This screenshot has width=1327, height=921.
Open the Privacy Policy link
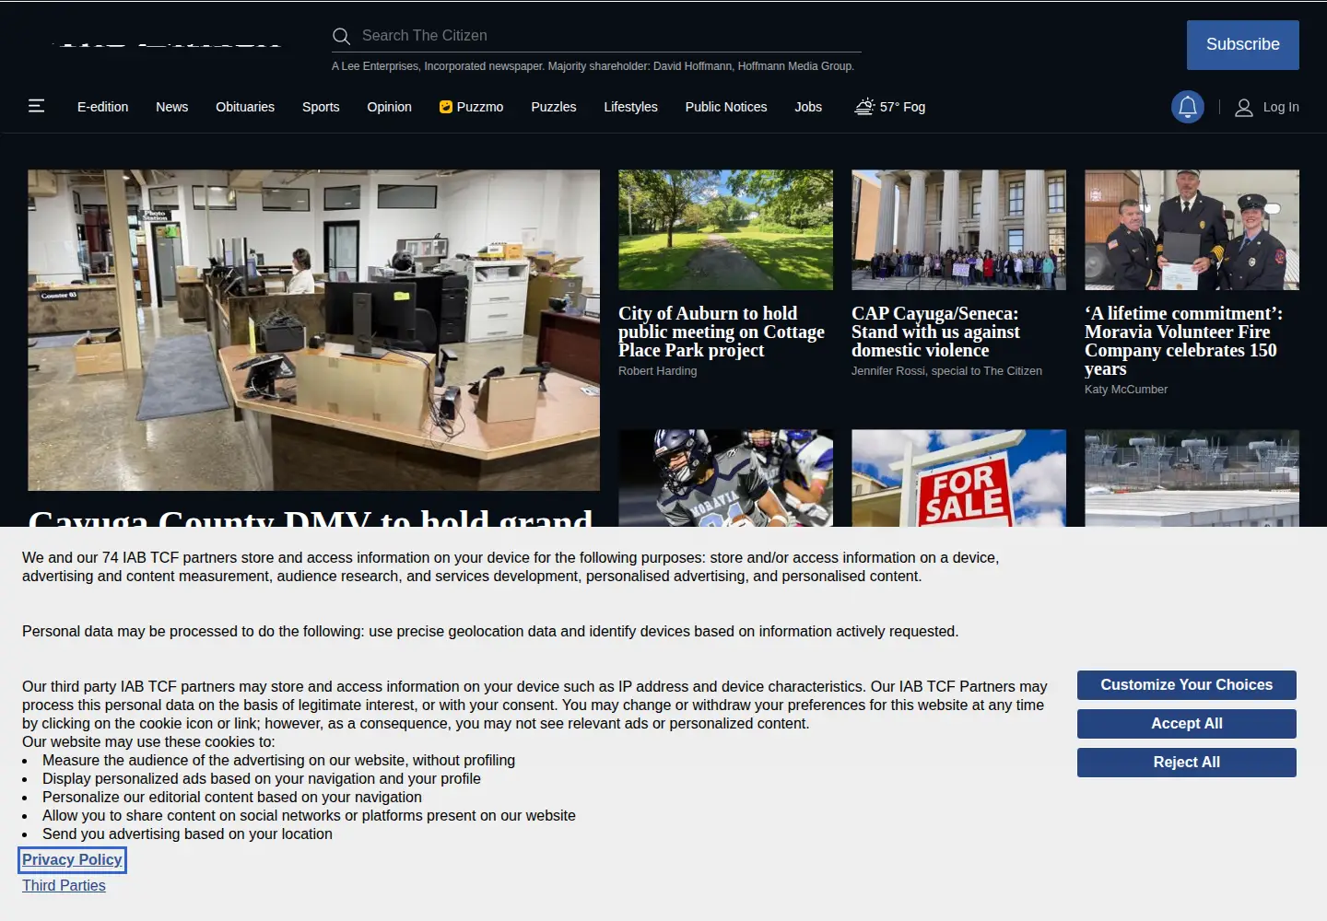click(x=72, y=860)
